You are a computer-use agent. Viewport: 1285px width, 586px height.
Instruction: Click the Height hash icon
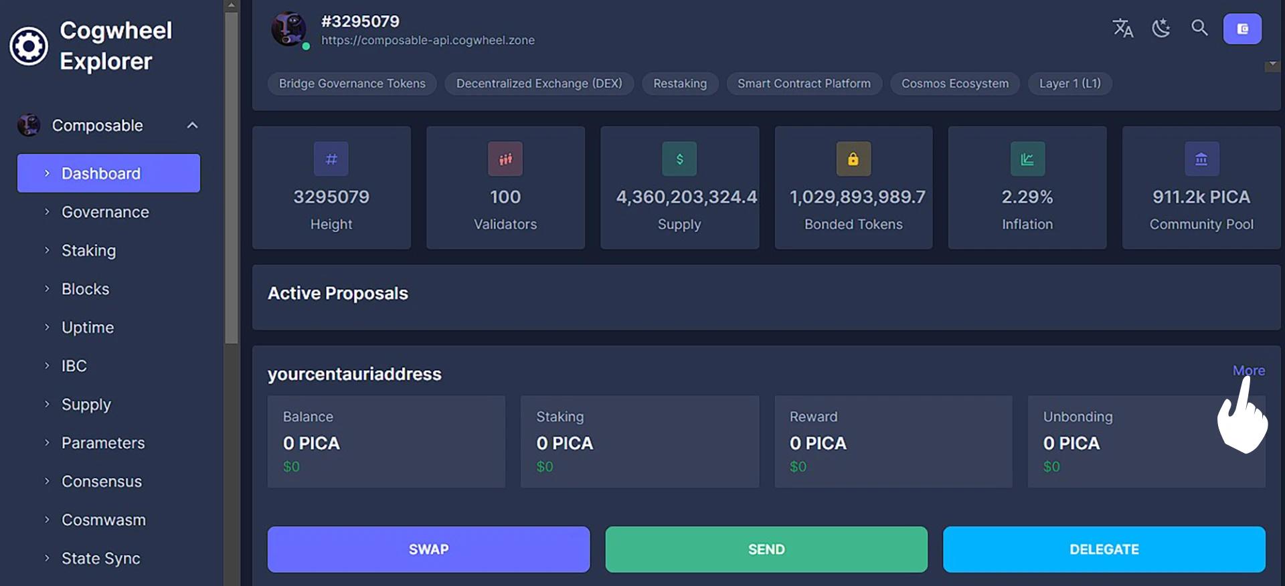coord(331,159)
